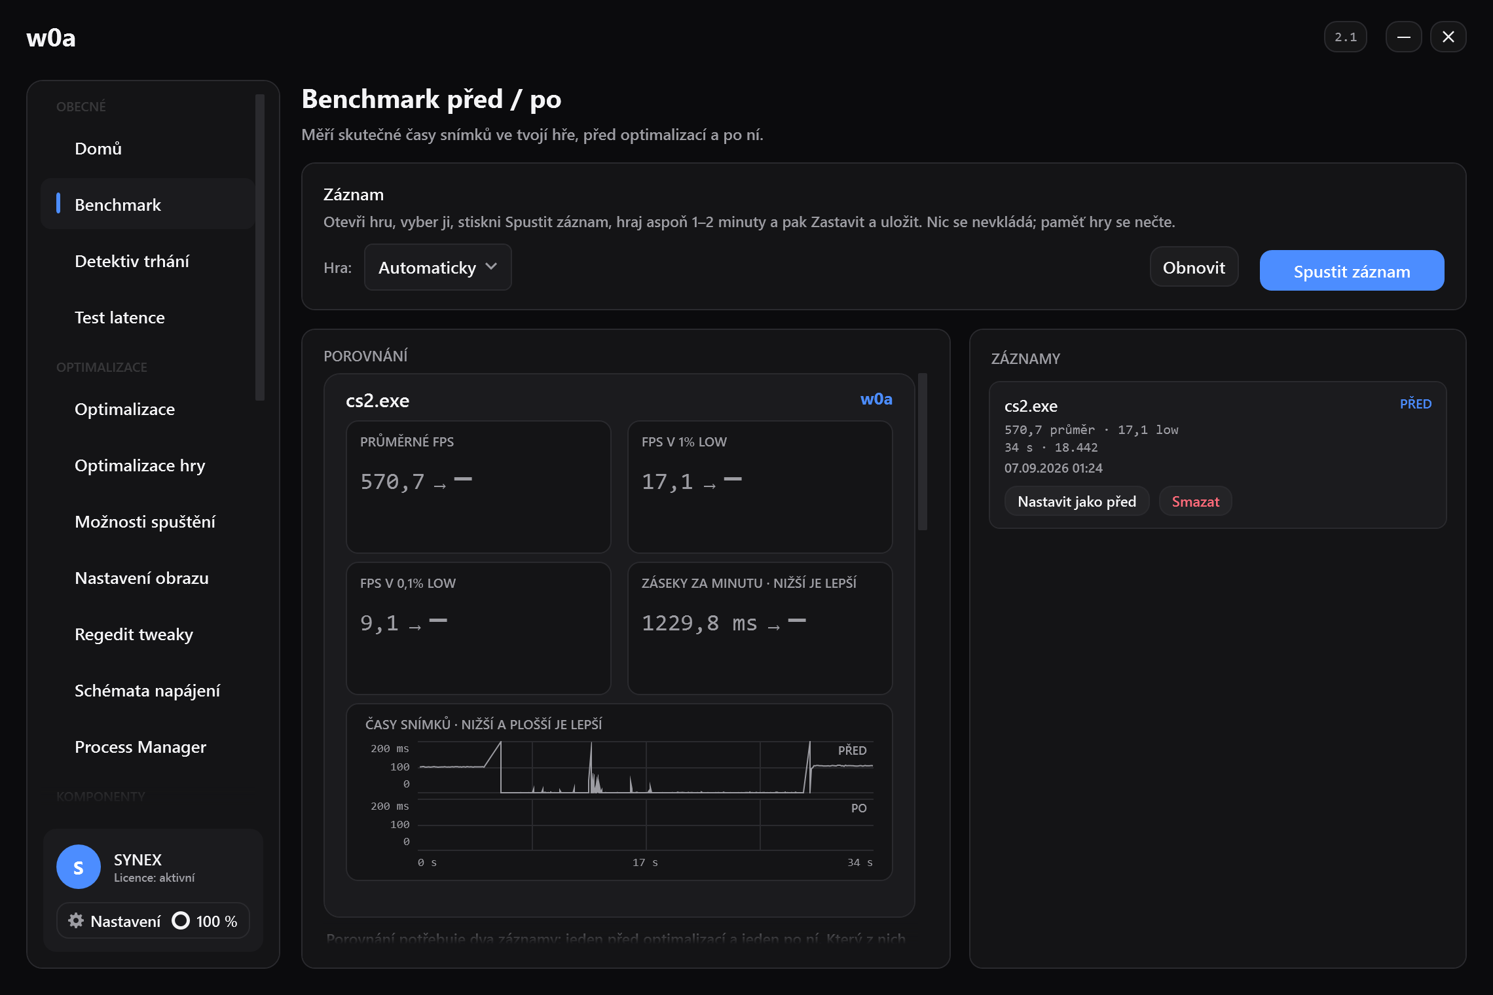This screenshot has width=1493, height=995.
Task: Click the '34 s' axis label
Action: 860,863
